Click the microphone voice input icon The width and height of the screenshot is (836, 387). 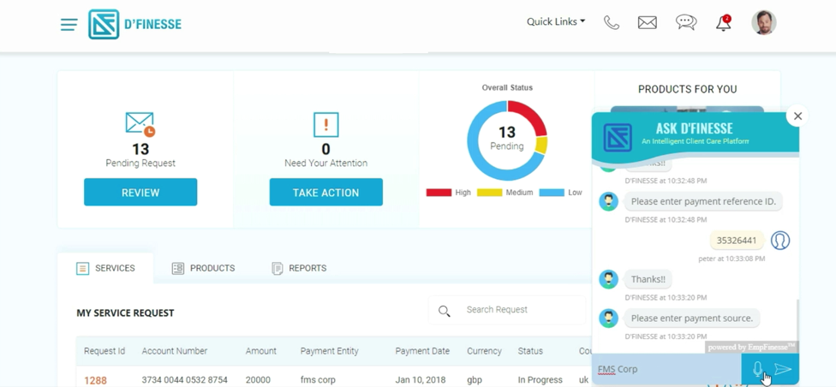click(757, 369)
